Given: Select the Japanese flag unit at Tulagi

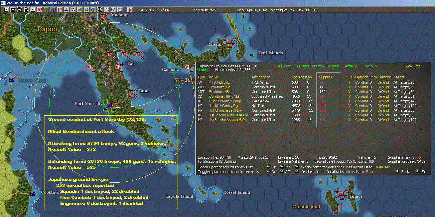Looking at the screenshot, I should pos(342,193).
